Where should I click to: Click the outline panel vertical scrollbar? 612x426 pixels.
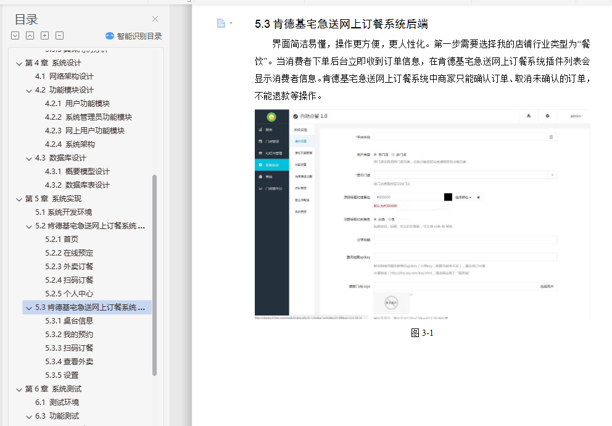point(155,275)
